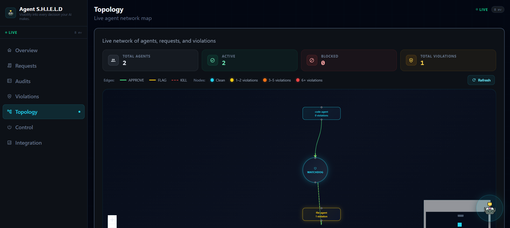Click the zoom in plus button
The width and height of the screenshot is (510, 228).
point(112,219)
